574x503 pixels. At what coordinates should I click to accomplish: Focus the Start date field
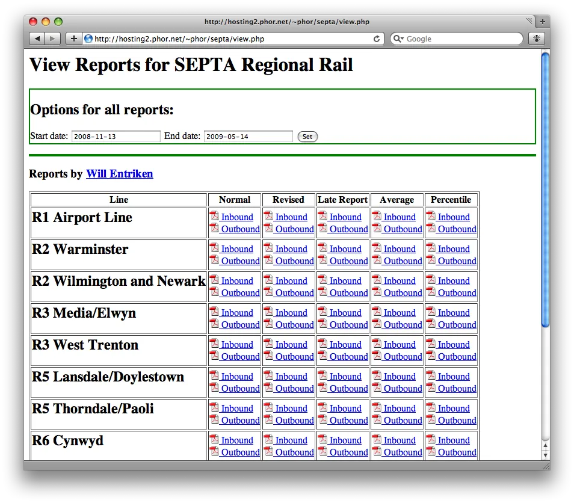coord(116,136)
